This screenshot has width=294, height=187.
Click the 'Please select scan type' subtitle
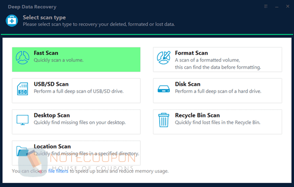(99, 25)
